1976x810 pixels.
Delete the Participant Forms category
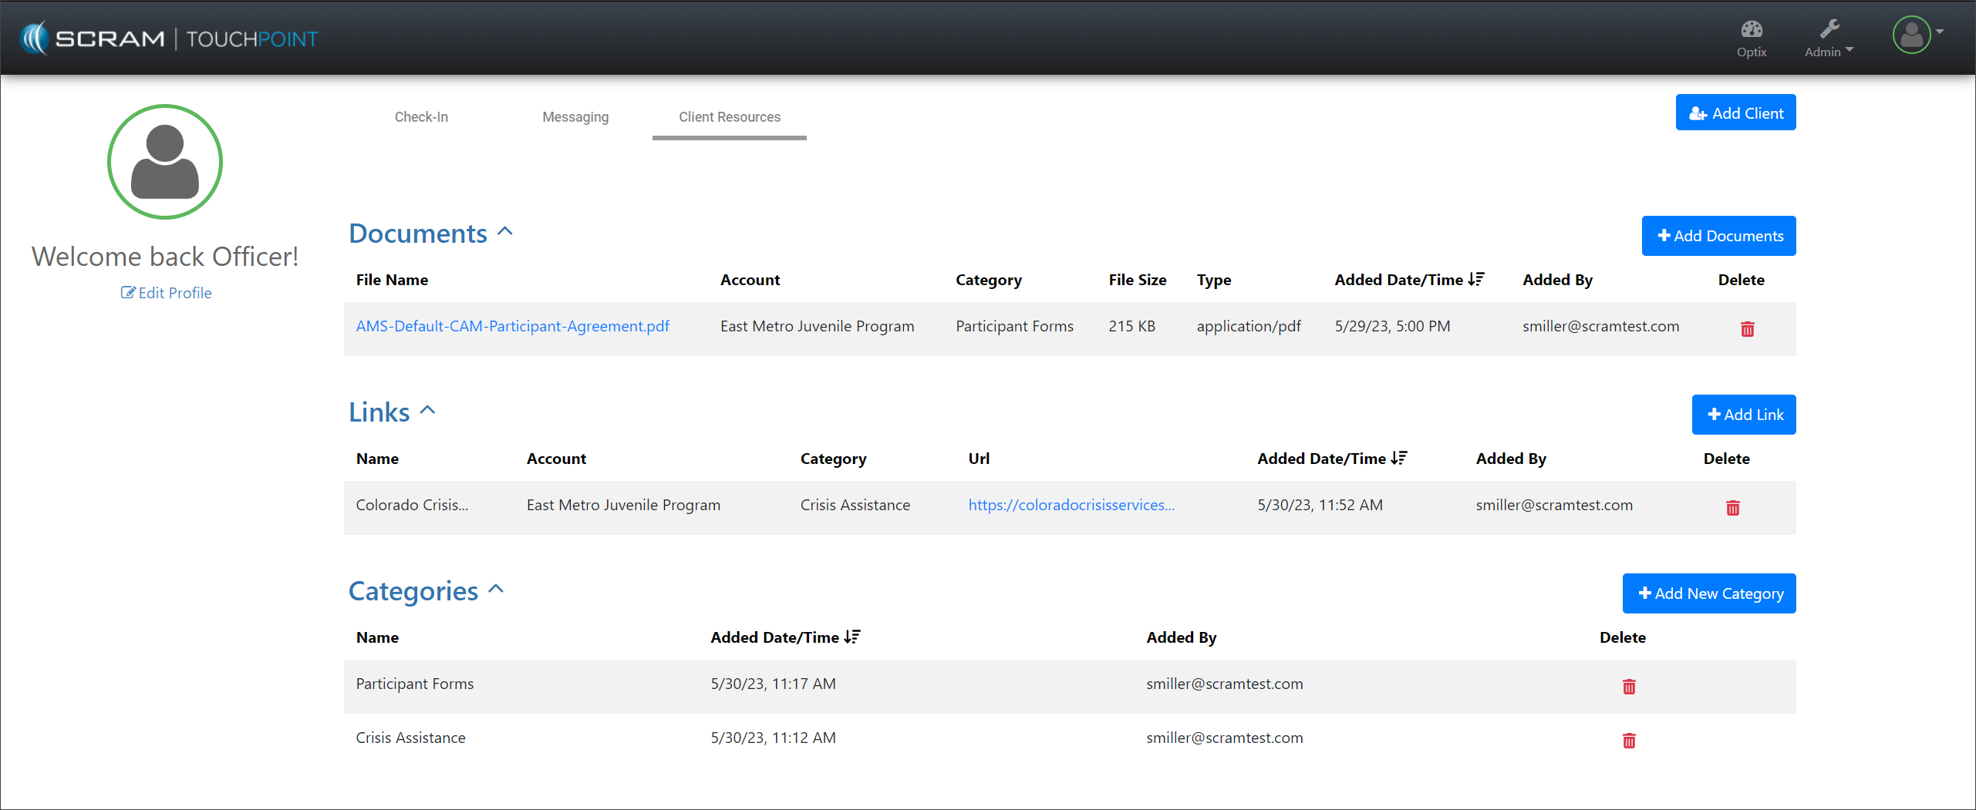1628,687
